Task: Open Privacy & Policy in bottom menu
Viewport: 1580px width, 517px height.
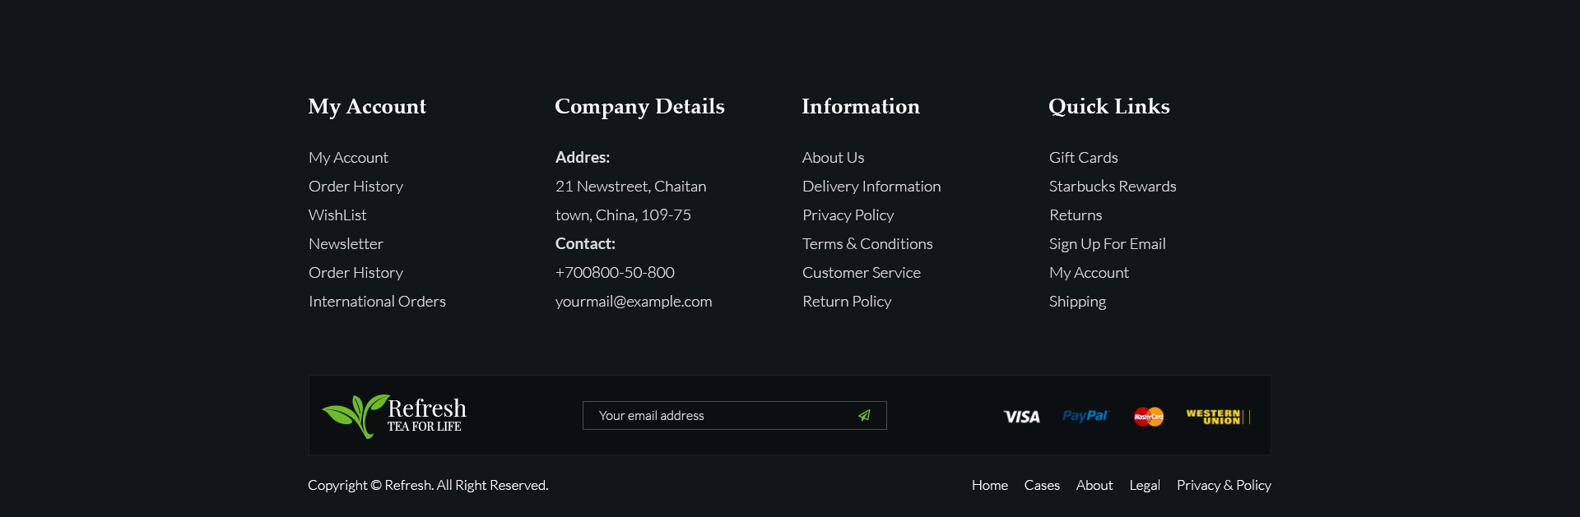Action: point(1224,486)
